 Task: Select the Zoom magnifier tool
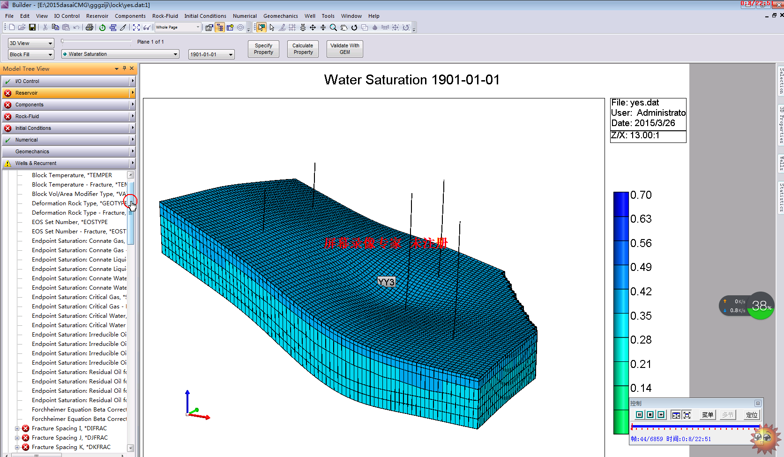point(333,27)
